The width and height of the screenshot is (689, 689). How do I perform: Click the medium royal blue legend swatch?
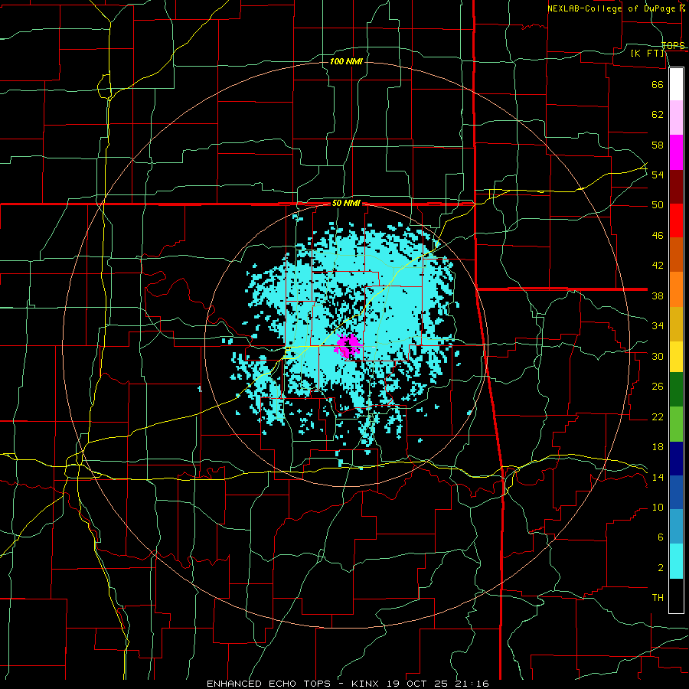[x=676, y=492]
